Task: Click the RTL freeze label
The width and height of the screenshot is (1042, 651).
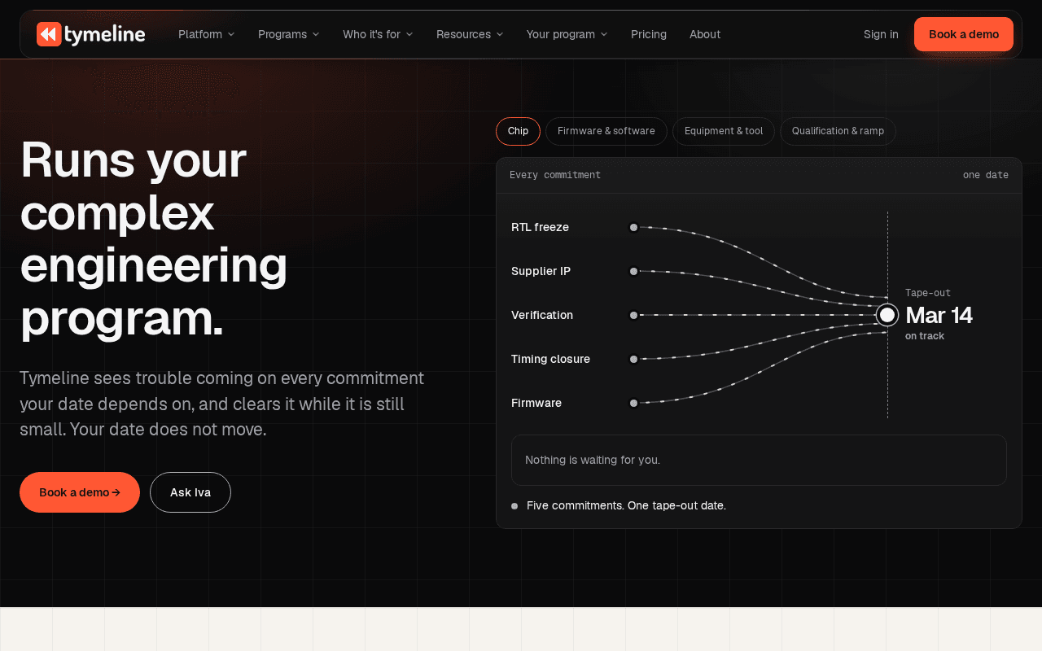Action: click(x=540, y=227)
